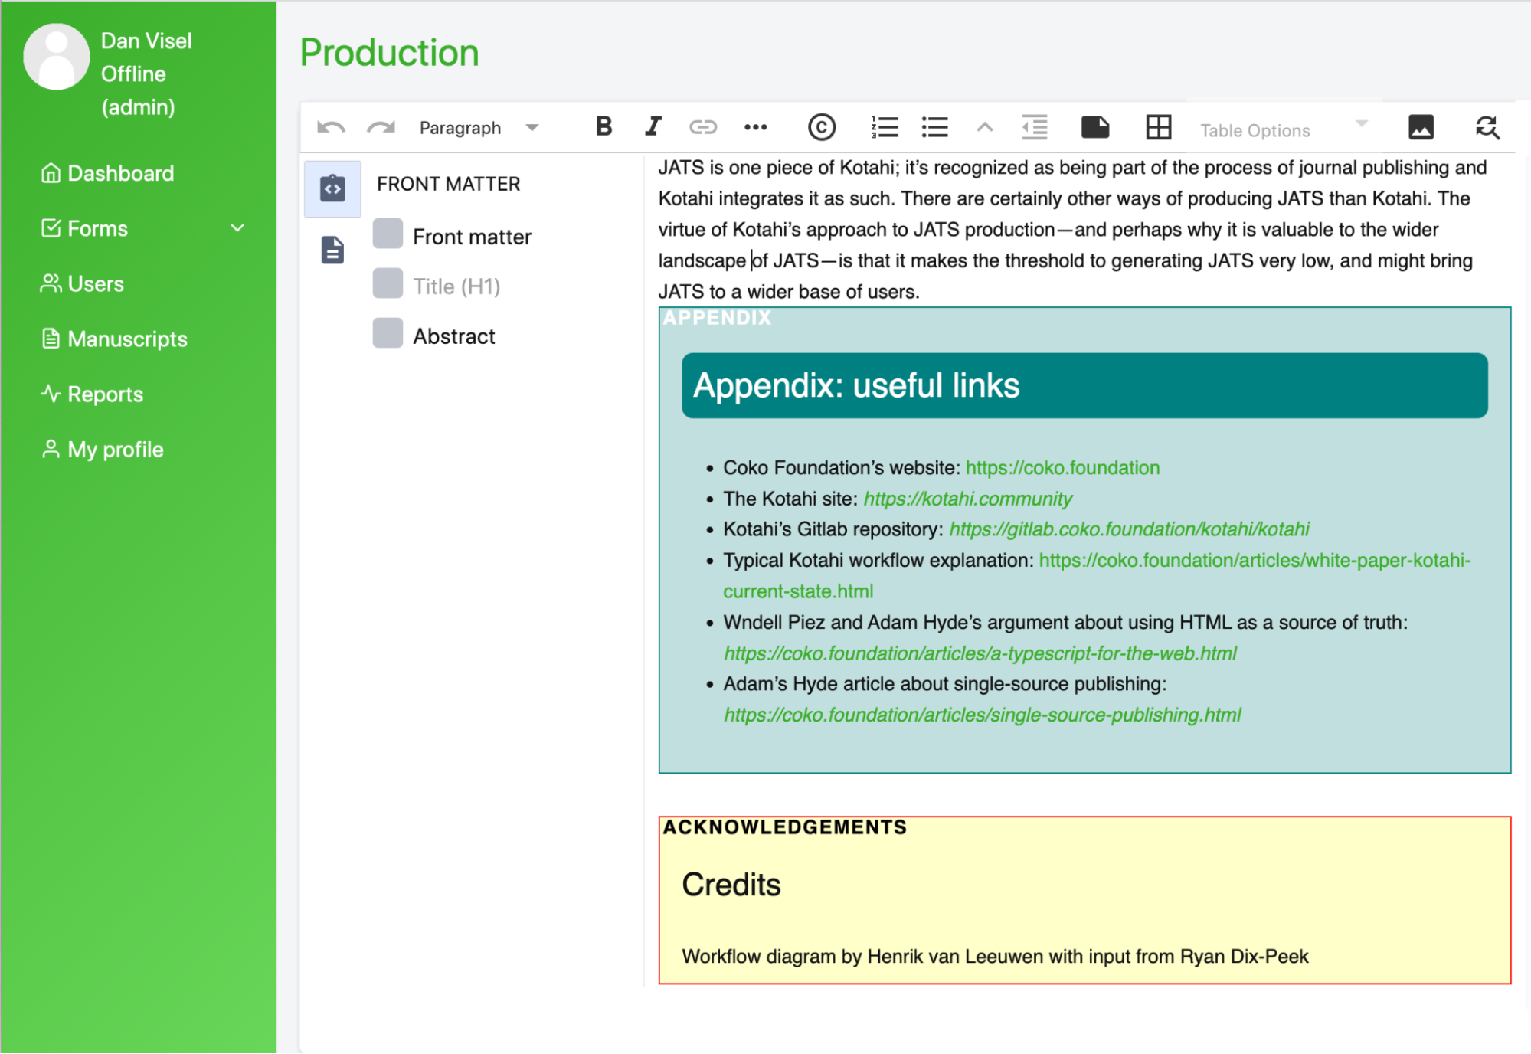
Task: Click the Italic formatting icon
Action: coord(653,127)
